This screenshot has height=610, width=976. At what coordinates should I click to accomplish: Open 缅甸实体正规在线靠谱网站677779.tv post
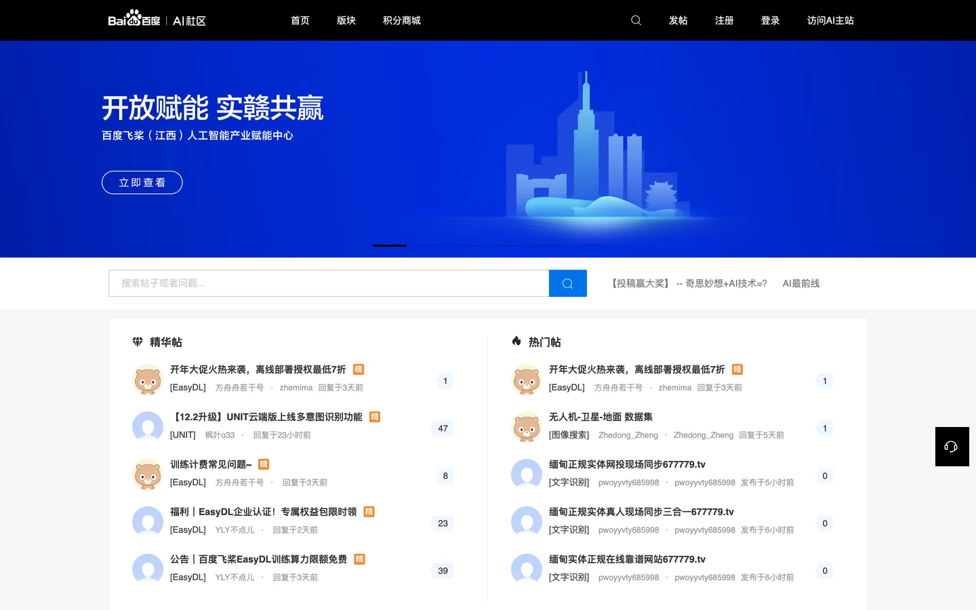tap(627, 559)
